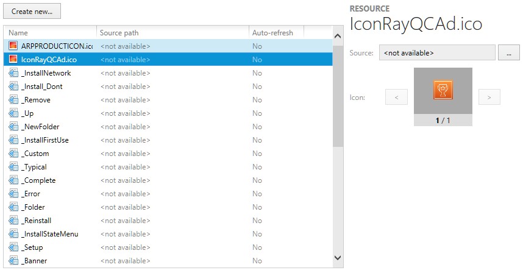Click the Source path input field

(x=437, y=53)
